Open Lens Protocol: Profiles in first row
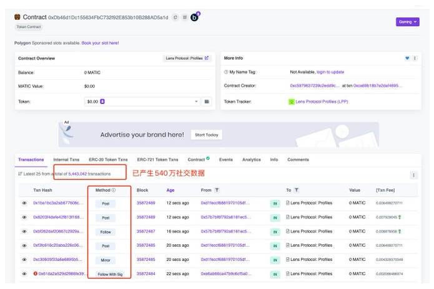434x289 pixels. point(311,203)
